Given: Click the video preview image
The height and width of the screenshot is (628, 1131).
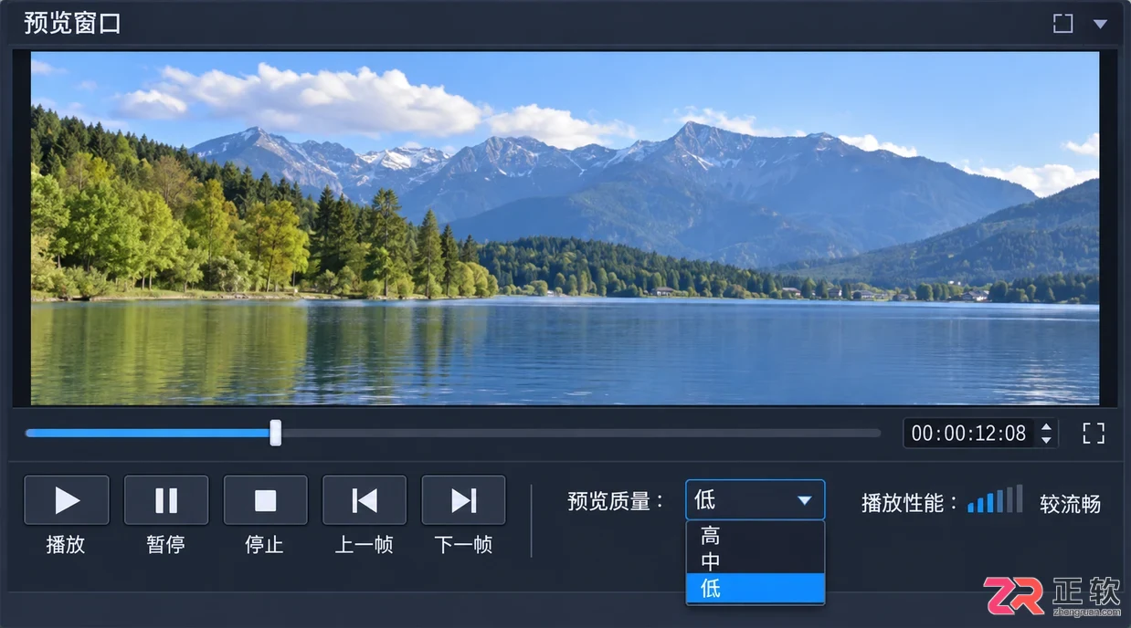Looking at the screenshot, I should (x=565, y=228).
